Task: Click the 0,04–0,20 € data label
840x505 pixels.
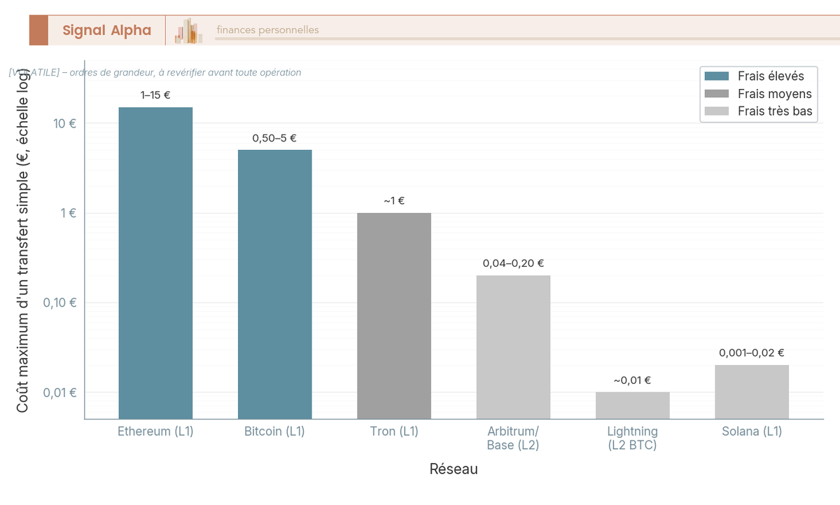Action: coord(513,263)
